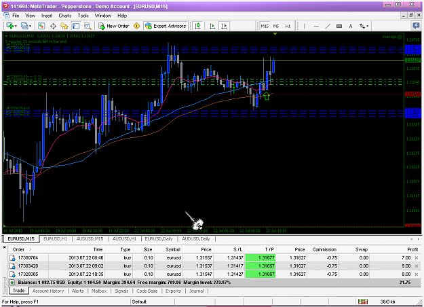The image size is (424, 307).
Task: Close order 17300764 with its X
Action: pyautogui.click(x=417, y=257)
